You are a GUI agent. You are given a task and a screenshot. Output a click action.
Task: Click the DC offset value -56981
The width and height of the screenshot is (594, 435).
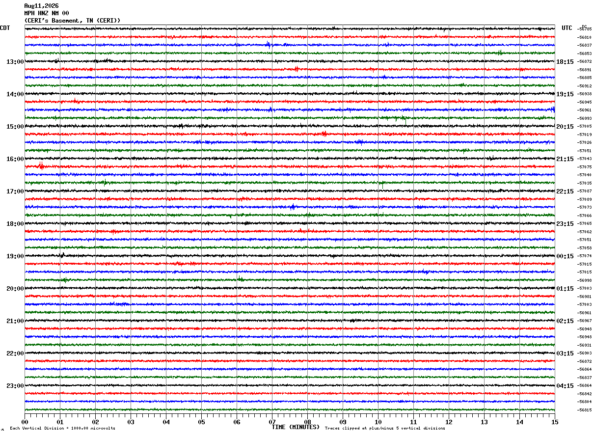tap(585, 297)
